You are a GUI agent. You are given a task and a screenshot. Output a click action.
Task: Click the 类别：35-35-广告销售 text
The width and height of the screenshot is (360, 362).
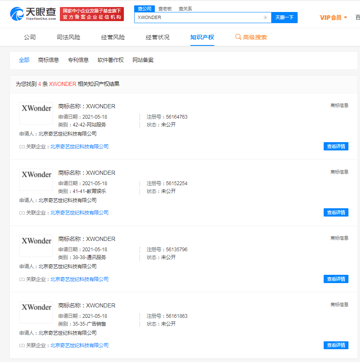[82, 324]
